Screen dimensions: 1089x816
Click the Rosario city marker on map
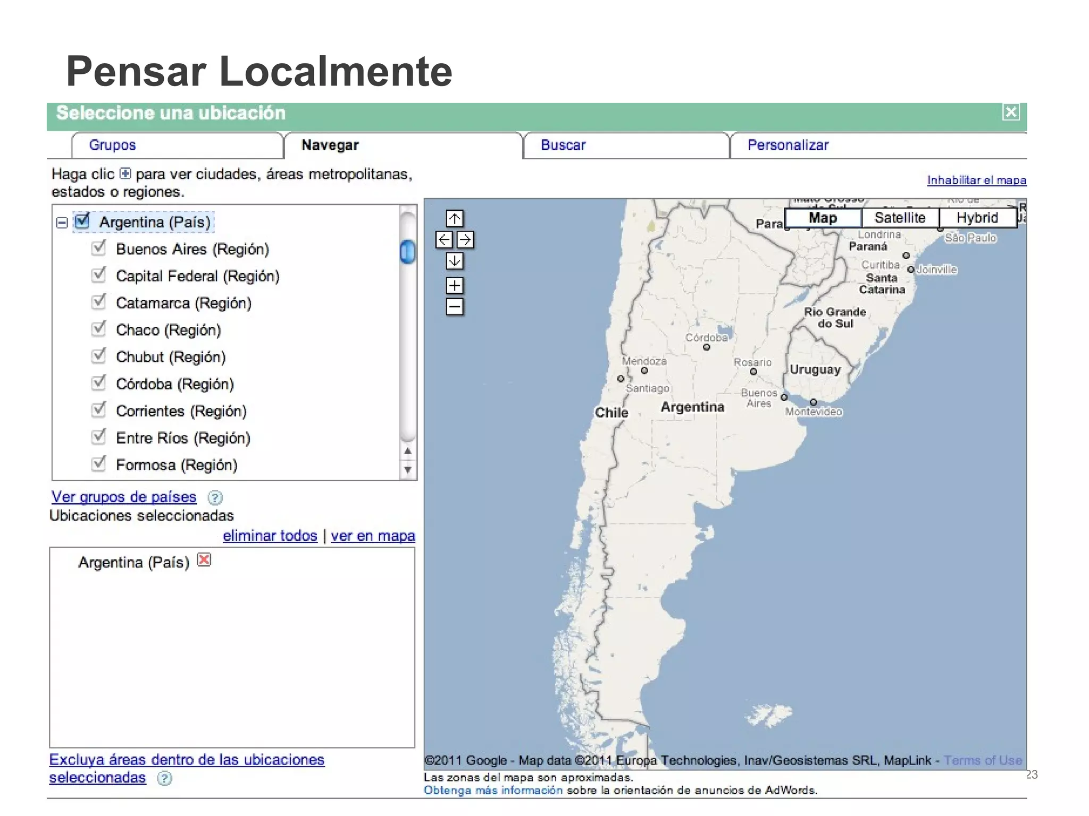[x=753, y=372]
